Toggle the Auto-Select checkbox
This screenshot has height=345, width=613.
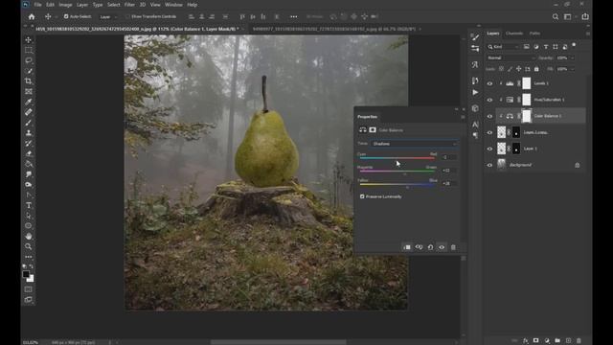pos(66,16)
